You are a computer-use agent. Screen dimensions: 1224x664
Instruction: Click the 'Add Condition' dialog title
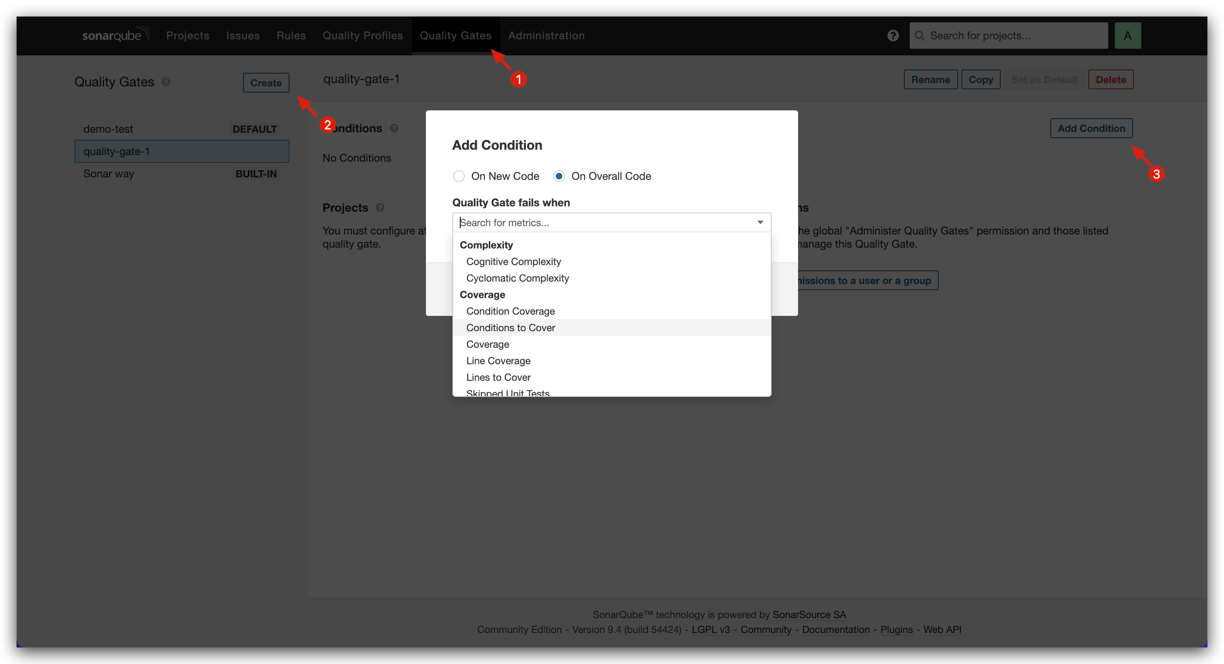[x=497, y=145]
